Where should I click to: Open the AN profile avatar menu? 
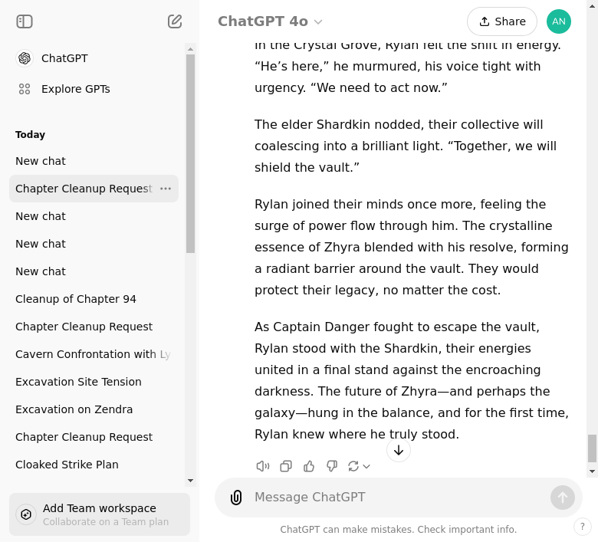coord(559,21)
